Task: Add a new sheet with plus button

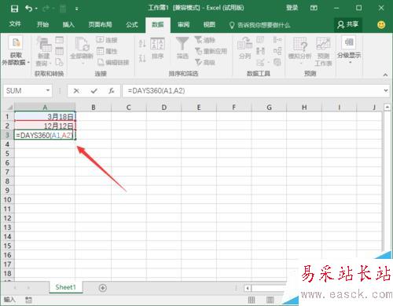Action: point(103,288)
